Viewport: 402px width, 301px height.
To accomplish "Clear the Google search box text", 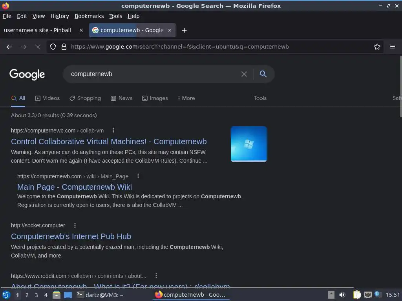I will pos(244,74).
